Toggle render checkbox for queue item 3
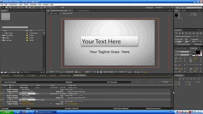Image resolution: width=203 pixels, height=114 pixels. click(x=5, y=100)
